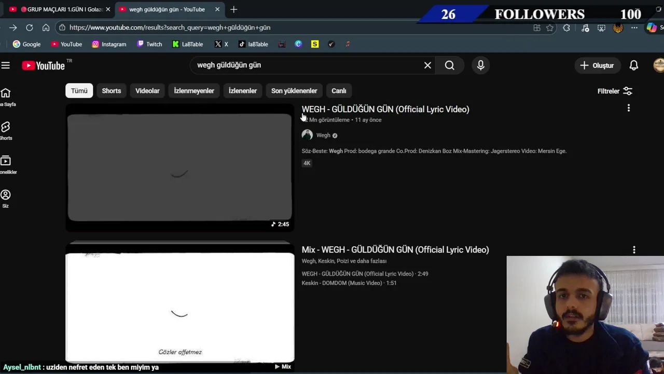
Task: Open the checkmark bookmark icon
Action: (331, 44)
